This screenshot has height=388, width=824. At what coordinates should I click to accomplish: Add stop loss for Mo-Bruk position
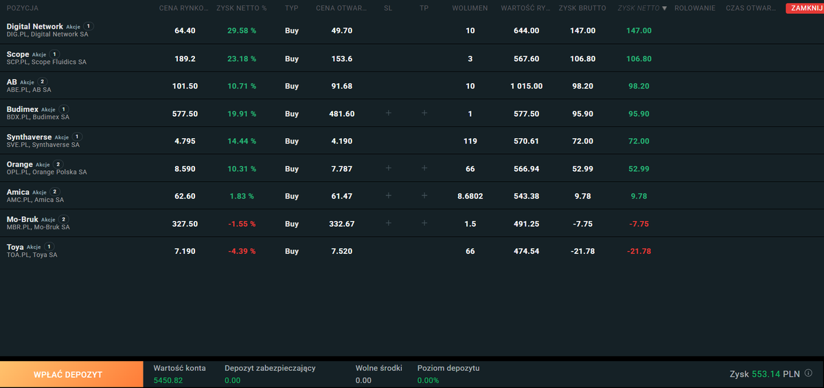click(388, 223)
